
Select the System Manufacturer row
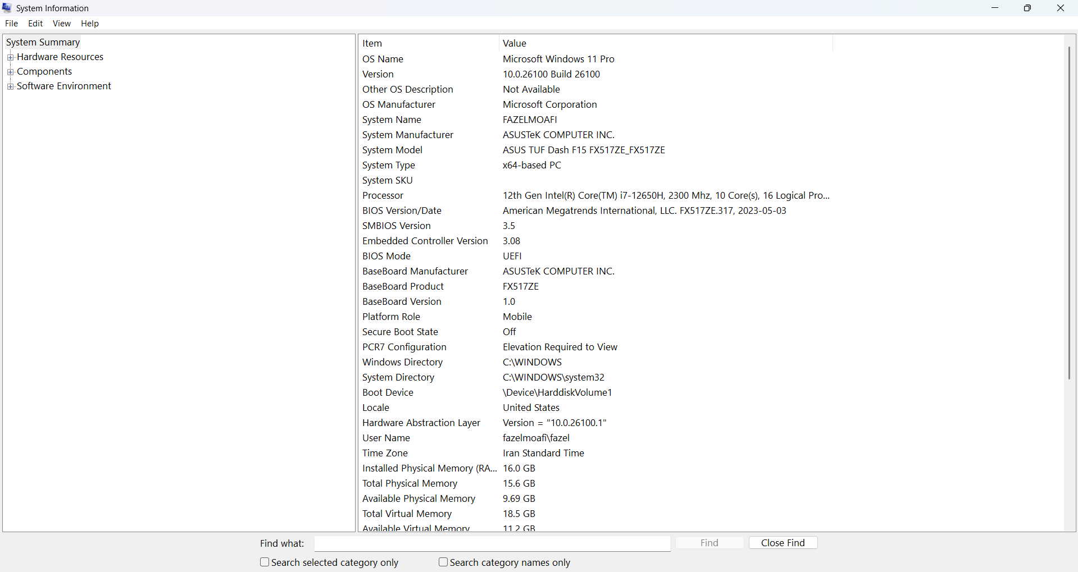tap(595, 135)
